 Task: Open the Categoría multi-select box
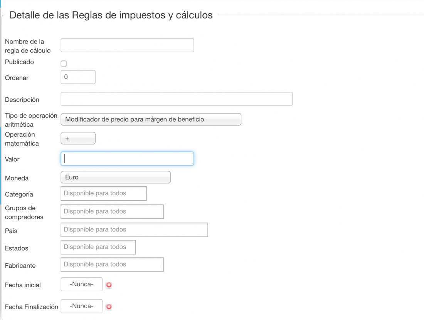[104, 193]
